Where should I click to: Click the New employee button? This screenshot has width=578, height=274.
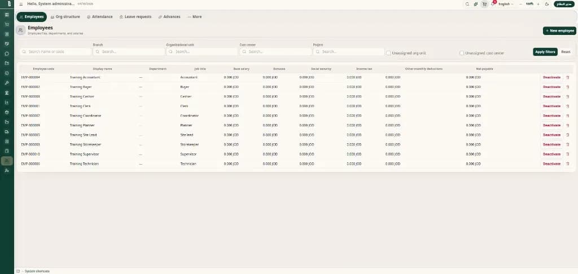pos(559,30)
